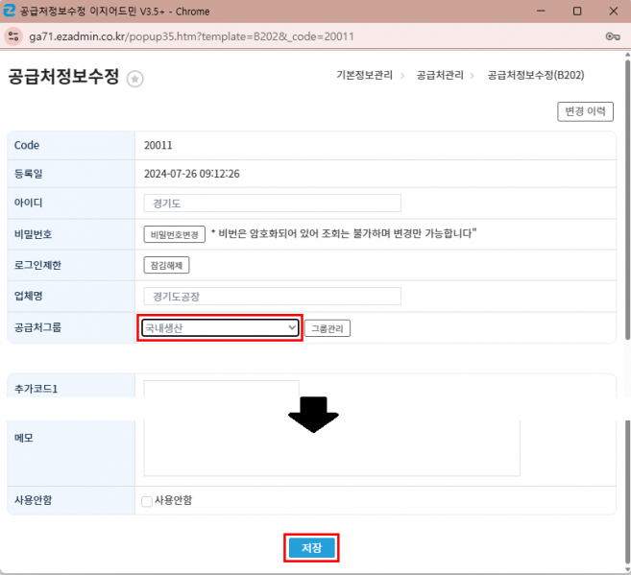Maximize the Chrome popup window
Screen dimensions: 631x575
coord(576,12)
